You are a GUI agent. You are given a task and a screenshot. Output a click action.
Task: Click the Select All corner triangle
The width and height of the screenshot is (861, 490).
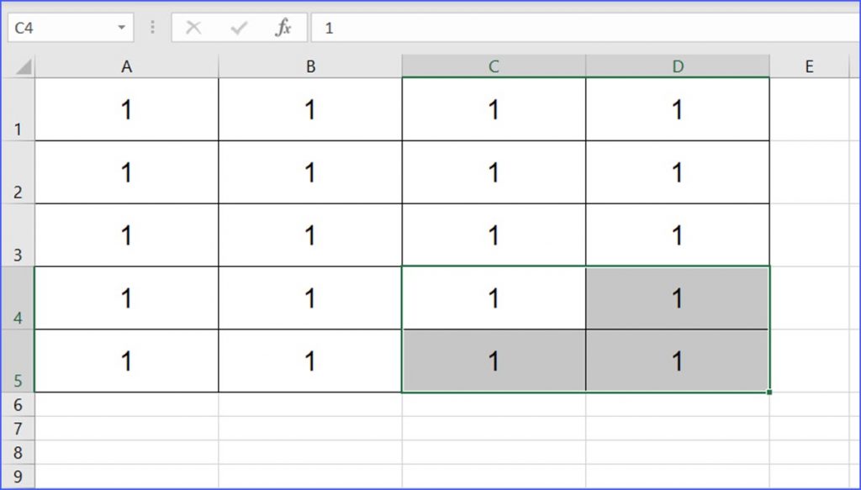(24, 67)
